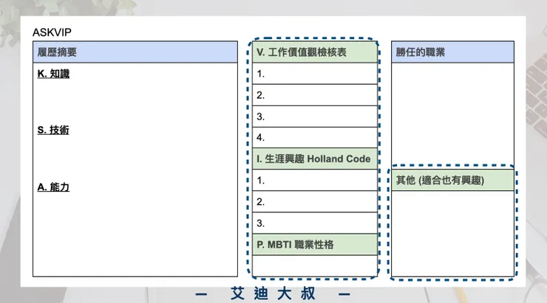Image resolution: width=547 pixels, height=303 pixels.
Task: Click the 艾迪大叔 caption text
Action: [273, 294]
